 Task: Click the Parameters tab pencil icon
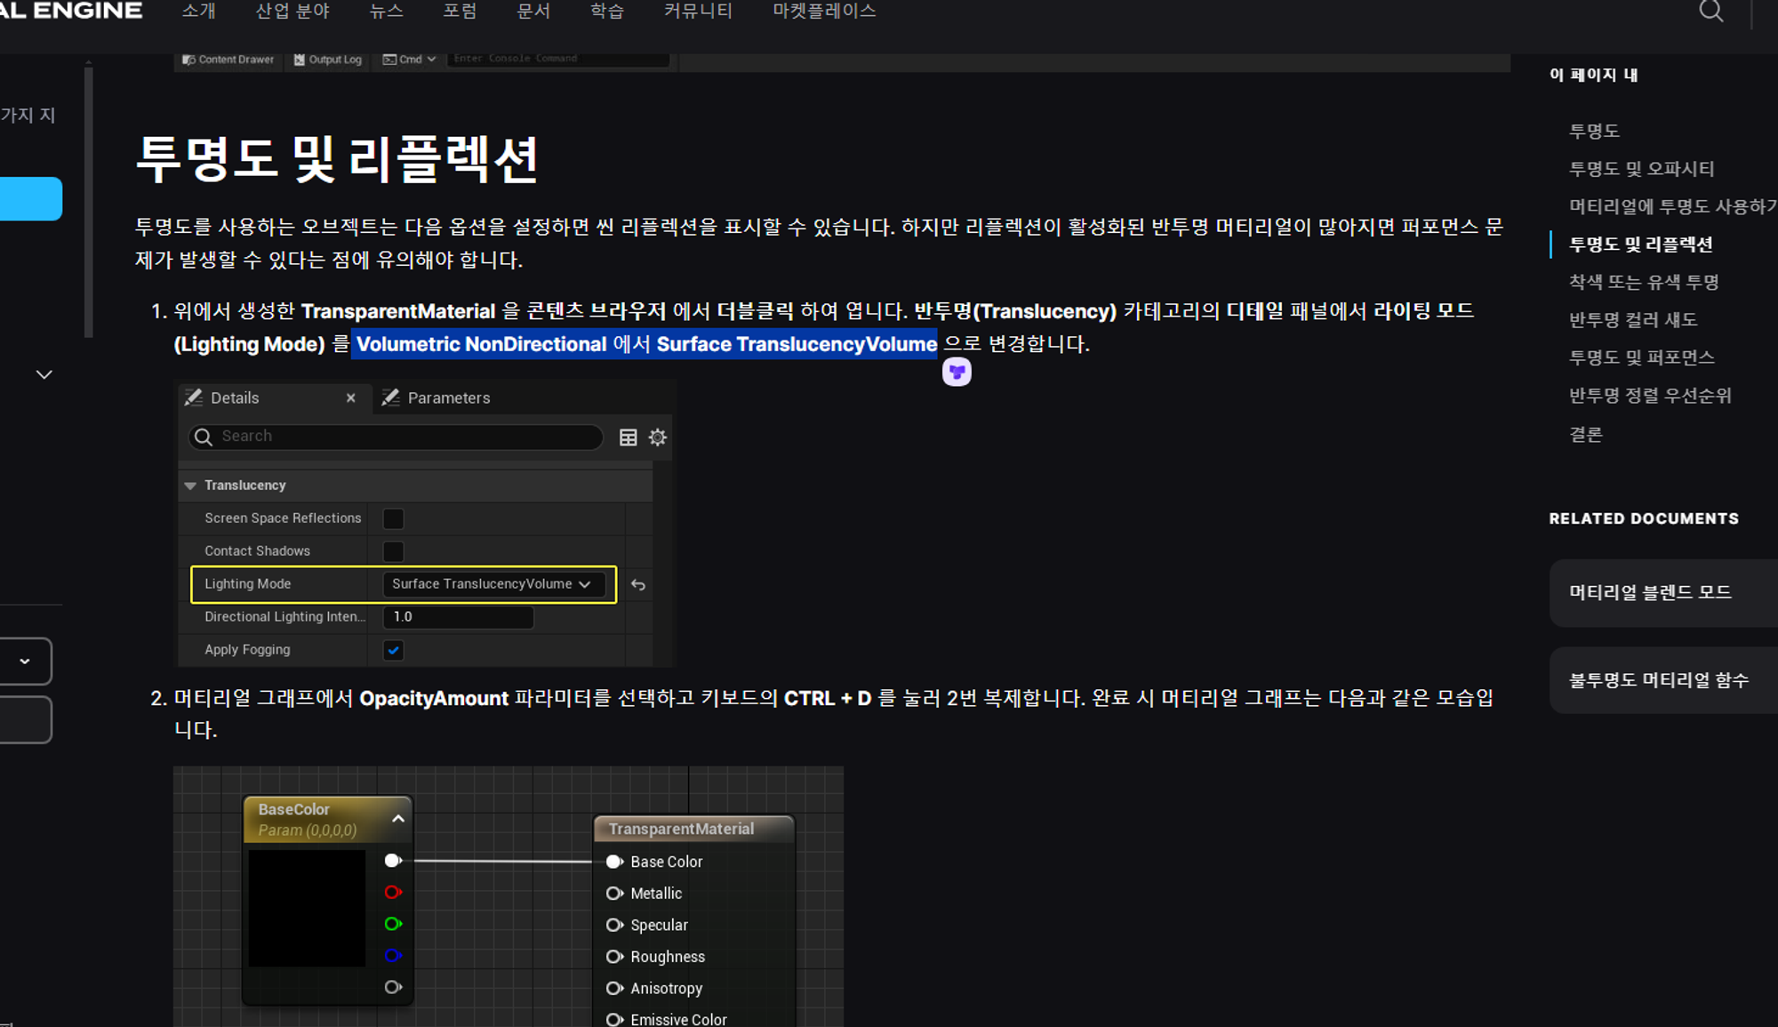390,397
